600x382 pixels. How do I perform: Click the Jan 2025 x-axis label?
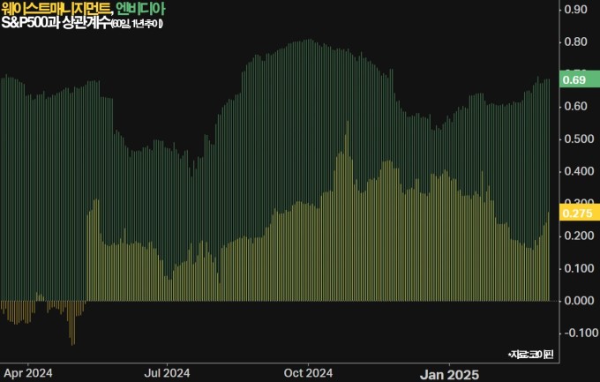(449, 371)
